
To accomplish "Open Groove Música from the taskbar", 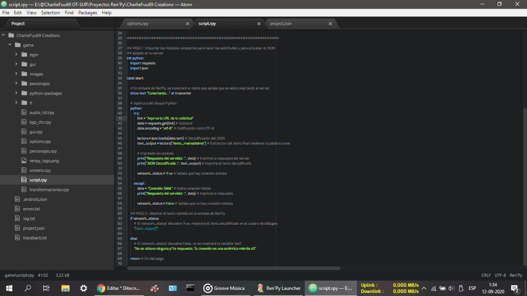I will 225,288.
